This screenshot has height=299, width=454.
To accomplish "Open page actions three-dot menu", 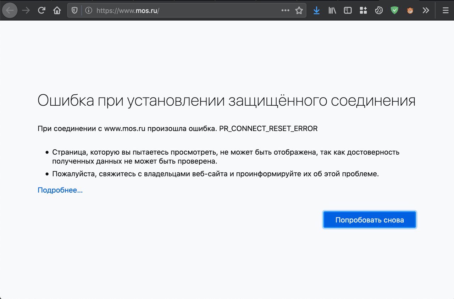I will point(286,10).
